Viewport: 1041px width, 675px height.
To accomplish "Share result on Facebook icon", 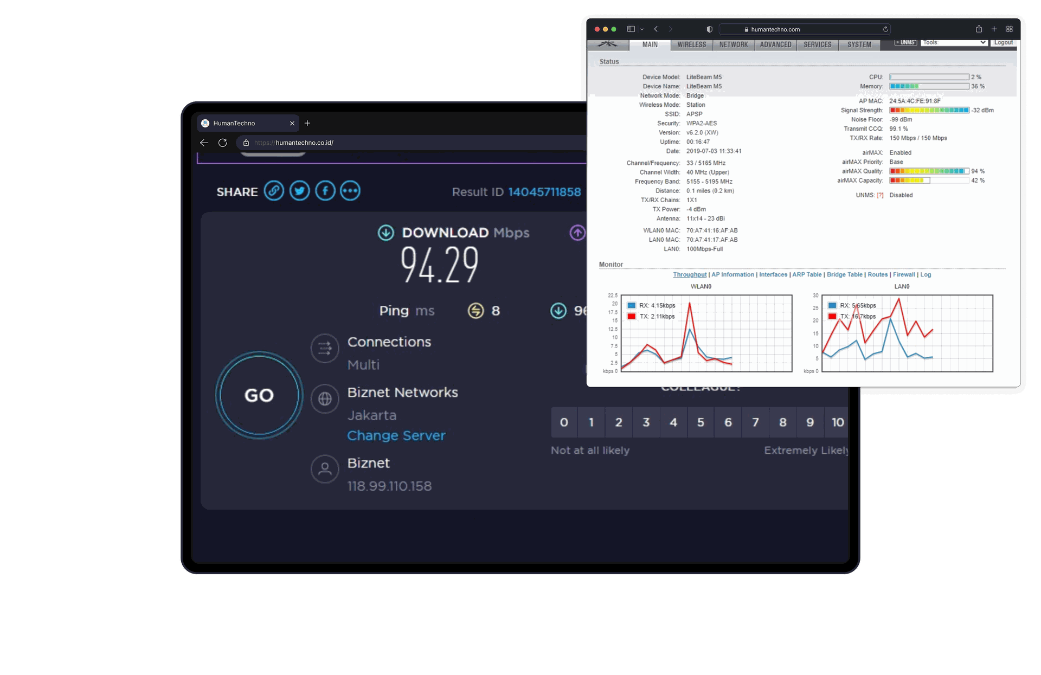I will [325, 191].
